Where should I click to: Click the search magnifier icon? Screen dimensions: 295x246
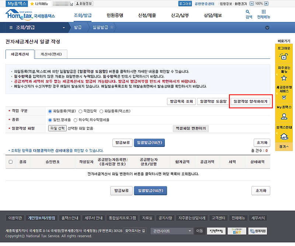click(x=247, y=12)
